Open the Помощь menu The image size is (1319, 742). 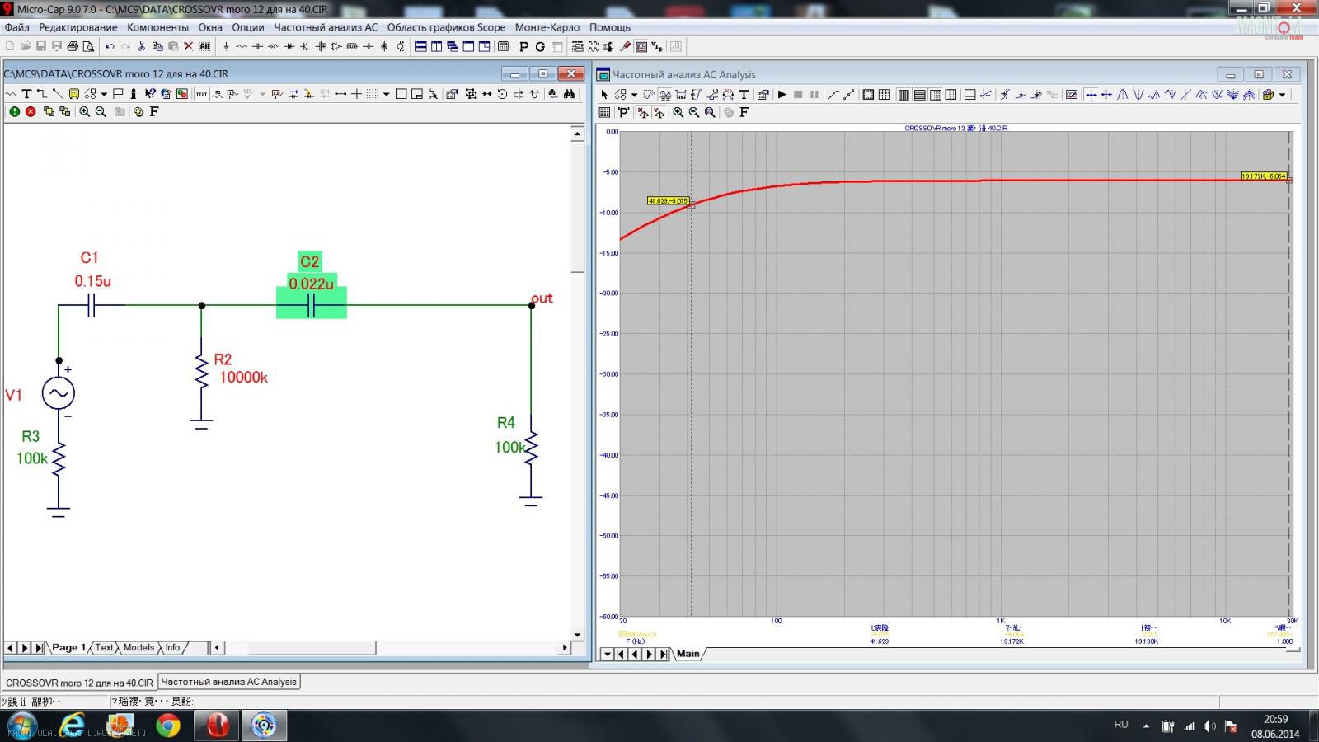[610, 27]
